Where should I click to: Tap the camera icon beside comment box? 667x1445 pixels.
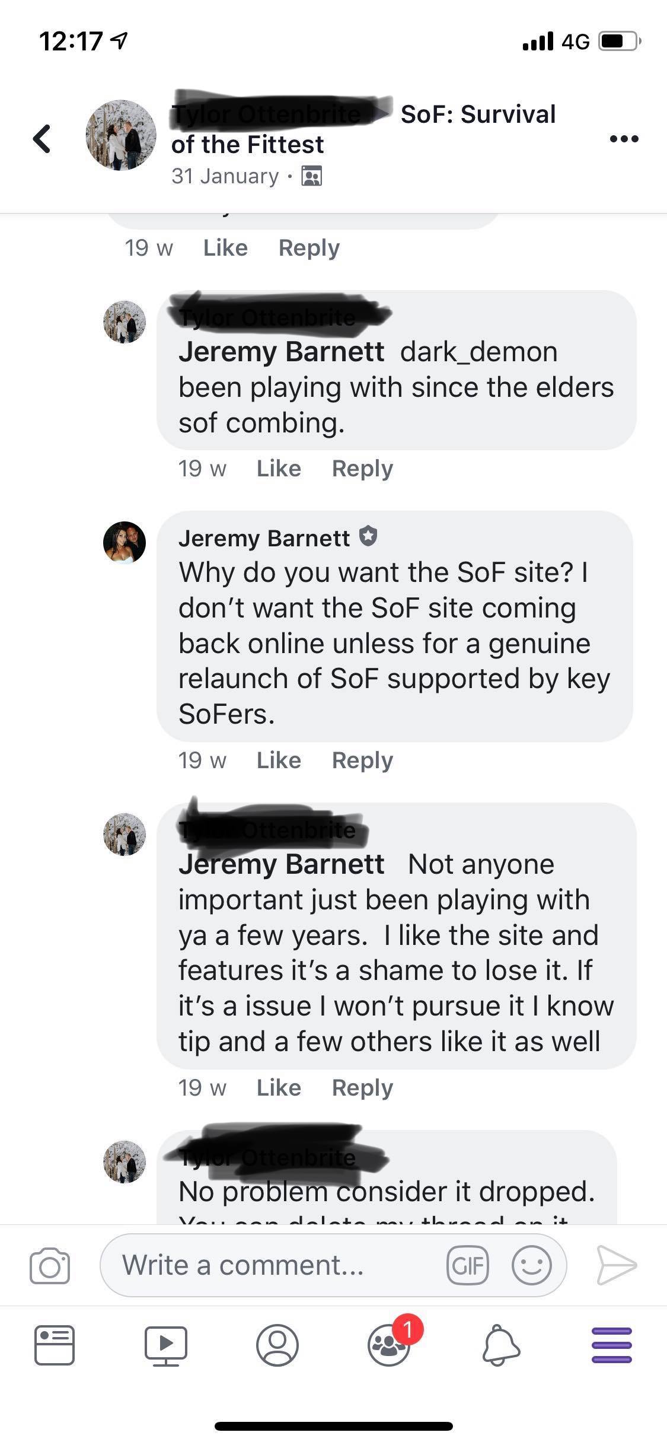click(x=49, y=1266)
